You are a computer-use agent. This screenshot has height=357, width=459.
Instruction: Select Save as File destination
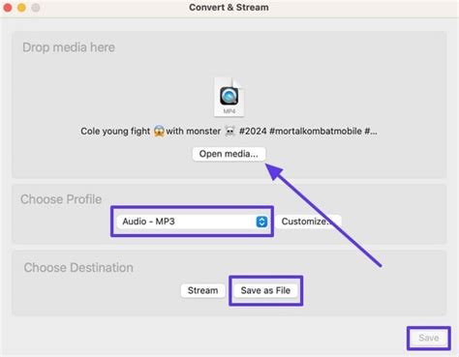click(x=265, y=290)
